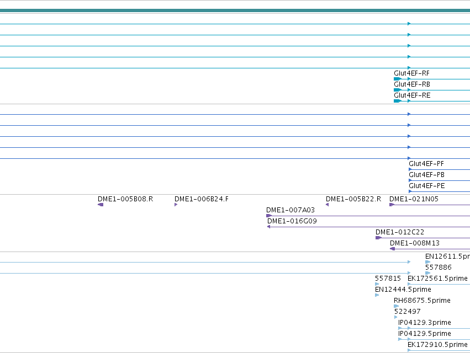Select the DME1-006B24.F arrow glyph

176,205
